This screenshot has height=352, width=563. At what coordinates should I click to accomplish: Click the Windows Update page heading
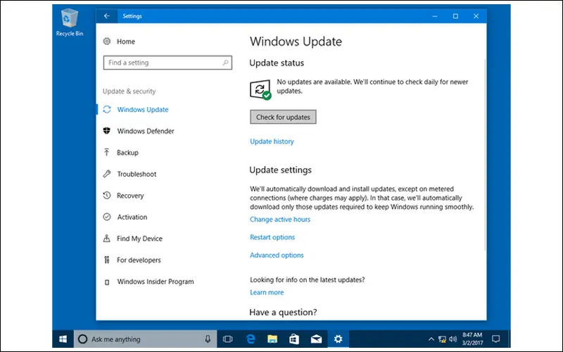[296, 42]
